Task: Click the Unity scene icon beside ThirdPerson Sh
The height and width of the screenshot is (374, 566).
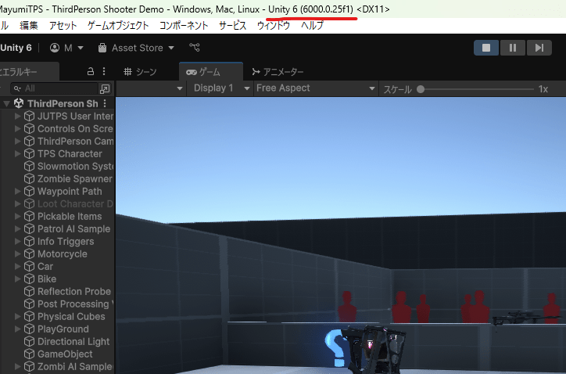Action: tap(19, 103)
